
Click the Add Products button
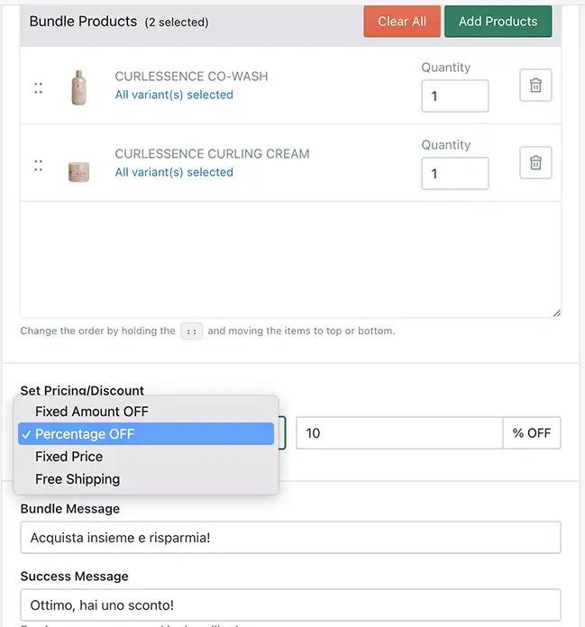click(x=498, y=22)
